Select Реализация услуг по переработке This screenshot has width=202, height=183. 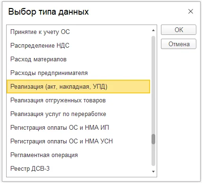click(x=78, y=114)
